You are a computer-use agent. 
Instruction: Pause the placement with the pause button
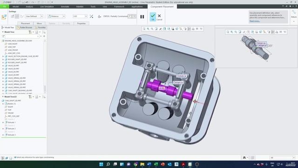(x=142, y=17)
